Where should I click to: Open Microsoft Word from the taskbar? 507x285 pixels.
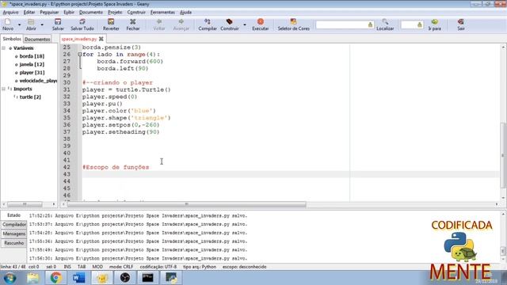78,278
